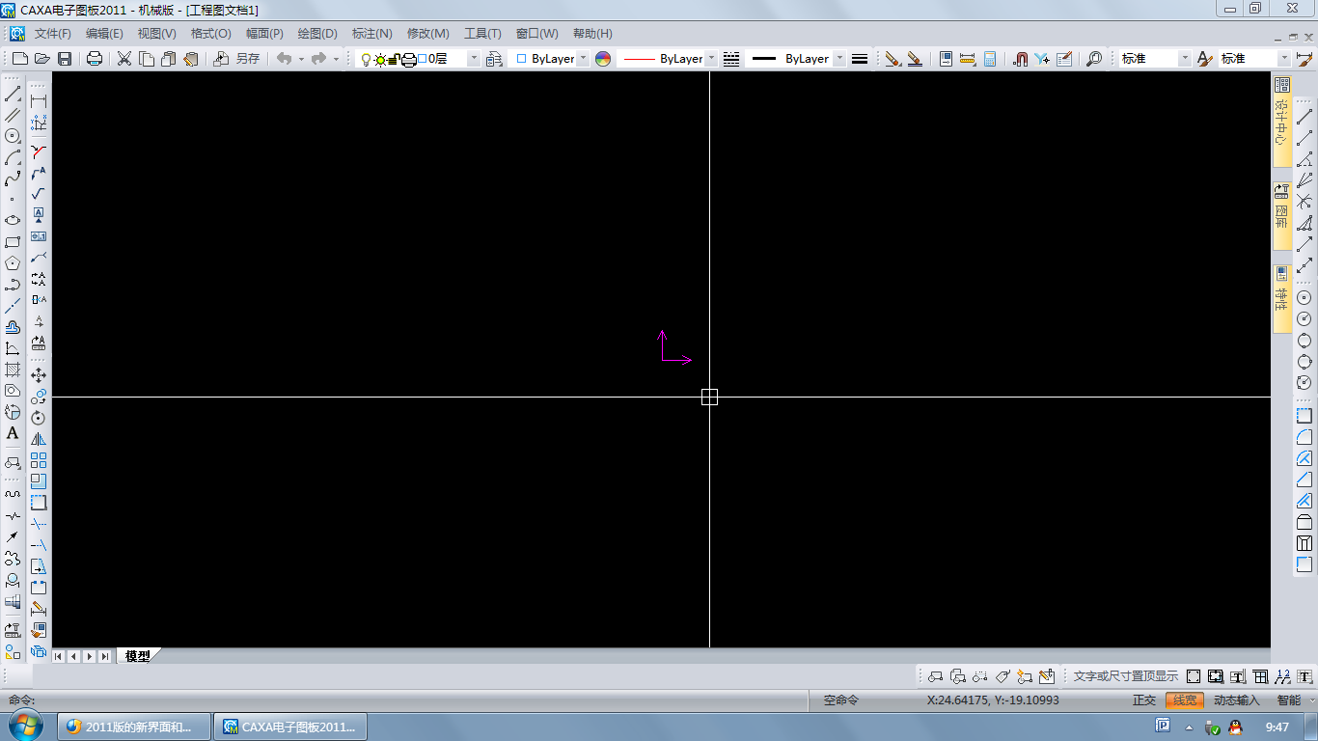Toggle the 正交 ortho mode
This screenshot has width=1318, height=741.
coord(1144,700)
